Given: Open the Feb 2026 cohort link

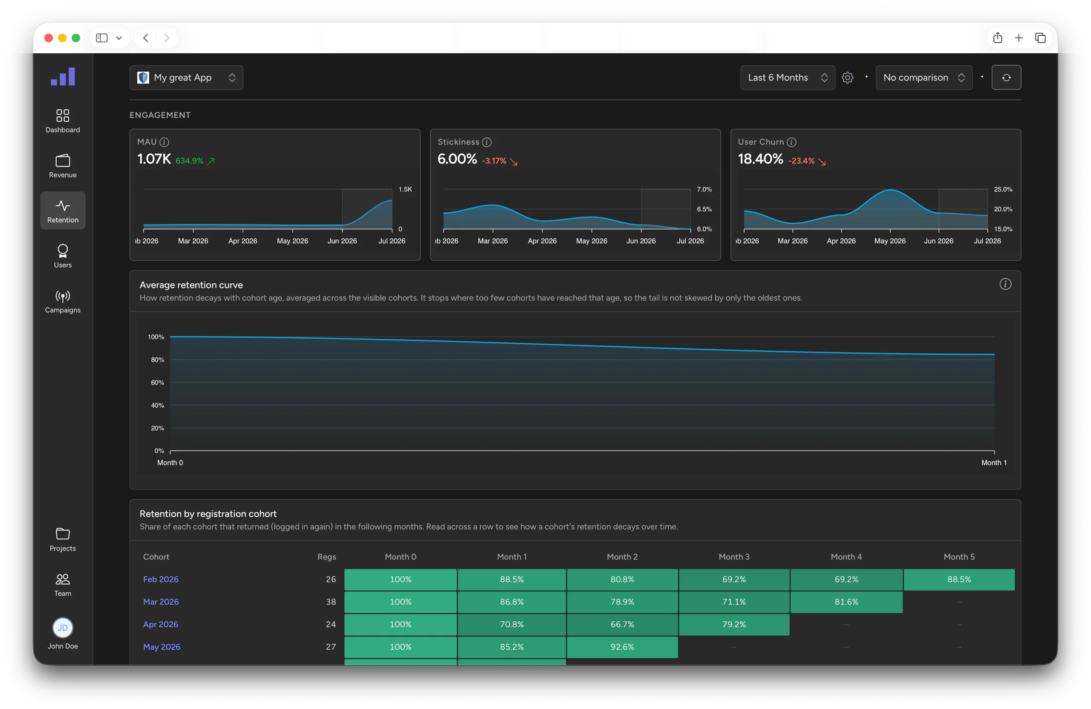Looking at the screenshot, I should pos(160,579).
